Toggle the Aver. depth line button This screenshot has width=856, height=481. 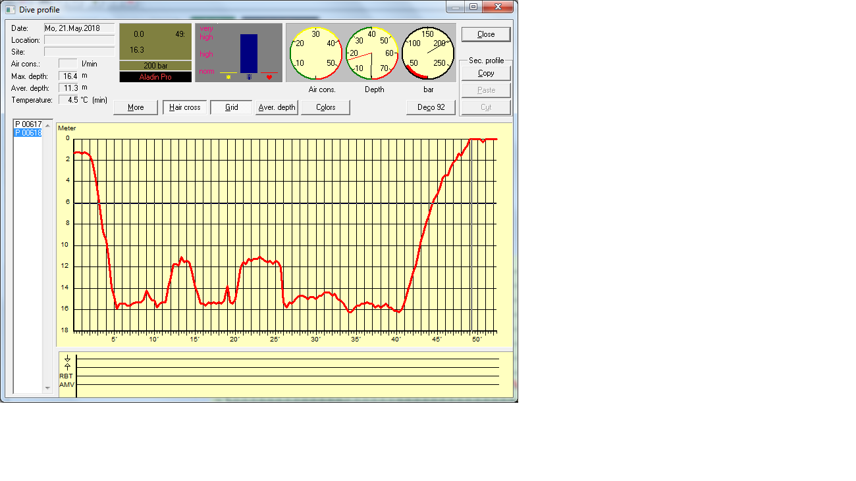coord(277,107)
